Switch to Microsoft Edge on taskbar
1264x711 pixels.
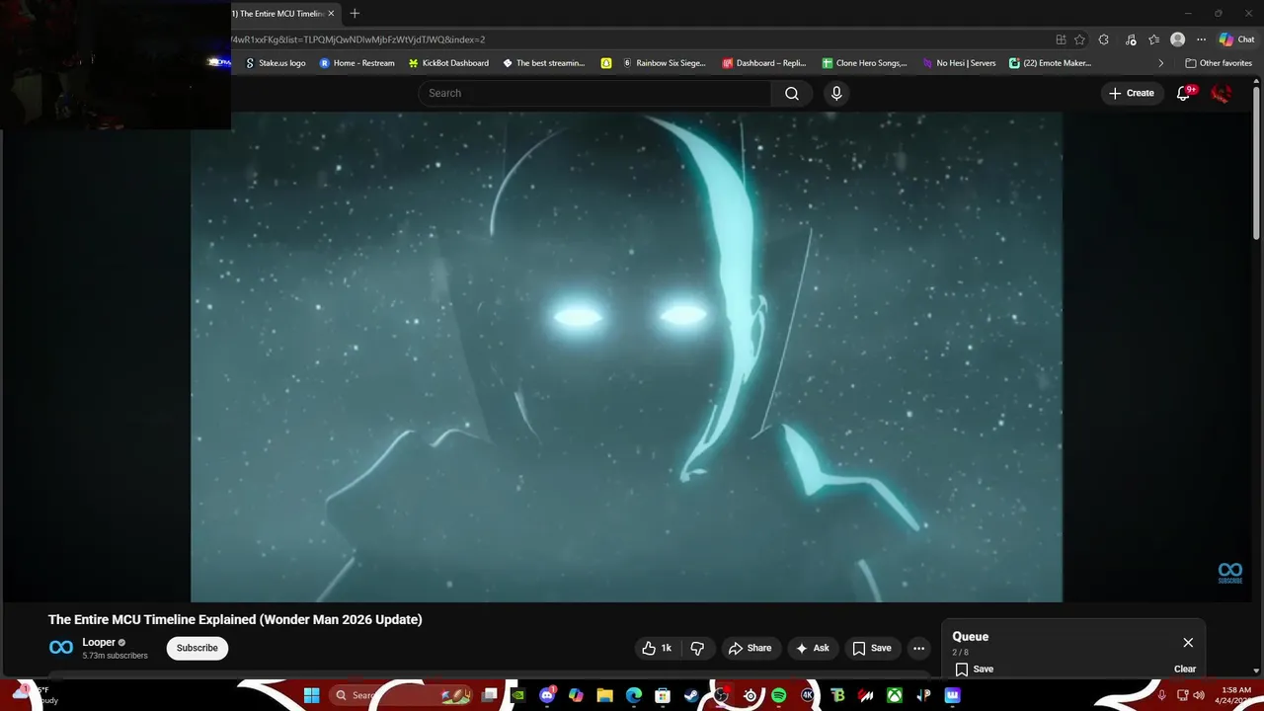634,695
